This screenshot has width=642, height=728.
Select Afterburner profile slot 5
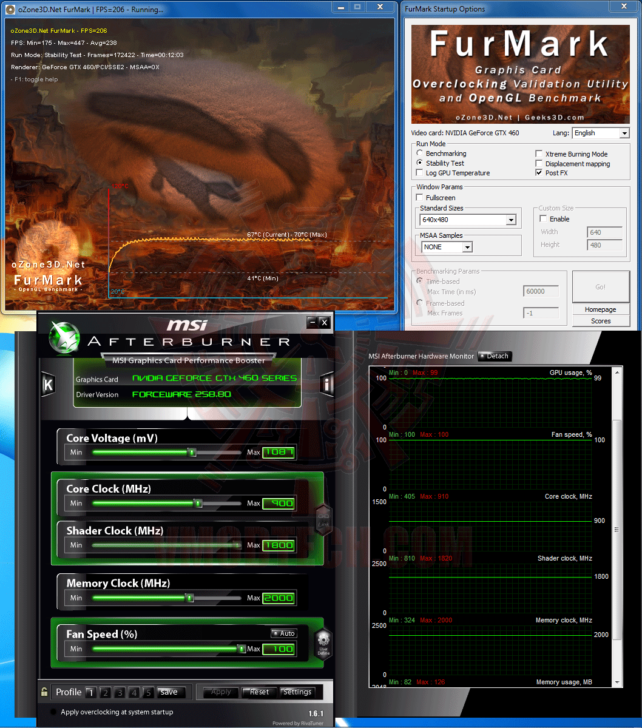pyautogui.click(x=149, y=692)
